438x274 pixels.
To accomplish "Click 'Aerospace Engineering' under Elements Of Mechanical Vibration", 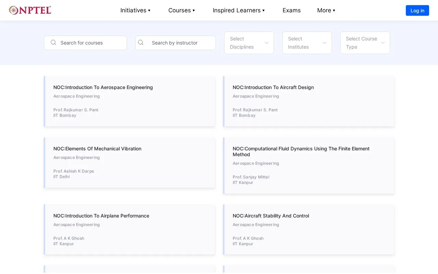I will point(77,158).
